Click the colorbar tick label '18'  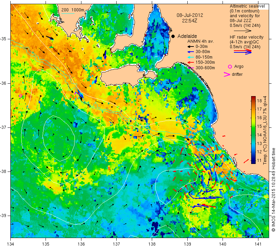259,101
